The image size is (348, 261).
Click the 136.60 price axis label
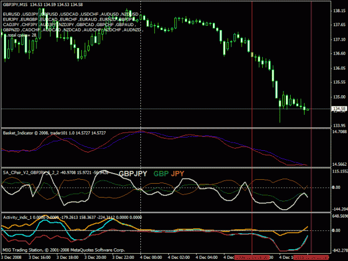(x=339, y=53)
